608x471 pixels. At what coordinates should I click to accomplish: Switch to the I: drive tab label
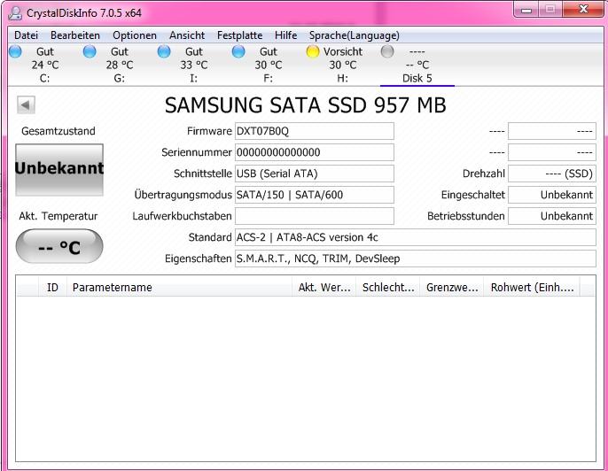click(x=193, y=78)
